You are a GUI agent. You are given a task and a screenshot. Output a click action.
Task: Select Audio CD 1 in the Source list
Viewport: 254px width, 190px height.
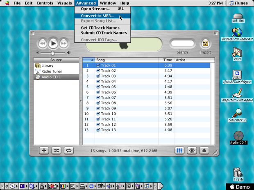[56, 77]
